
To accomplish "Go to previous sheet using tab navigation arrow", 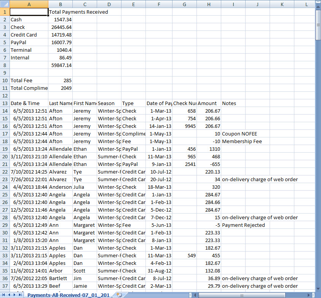I will point(9,295).
